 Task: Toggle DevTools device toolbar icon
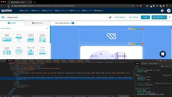point(4,61)
